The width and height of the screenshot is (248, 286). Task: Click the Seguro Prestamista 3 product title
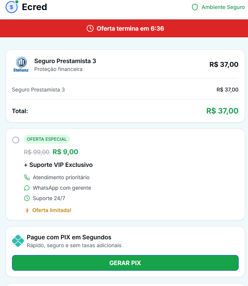tap(65, 61)
